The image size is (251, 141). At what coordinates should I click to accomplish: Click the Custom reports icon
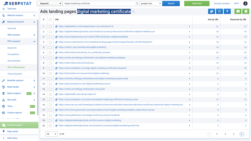click(4, 113)
